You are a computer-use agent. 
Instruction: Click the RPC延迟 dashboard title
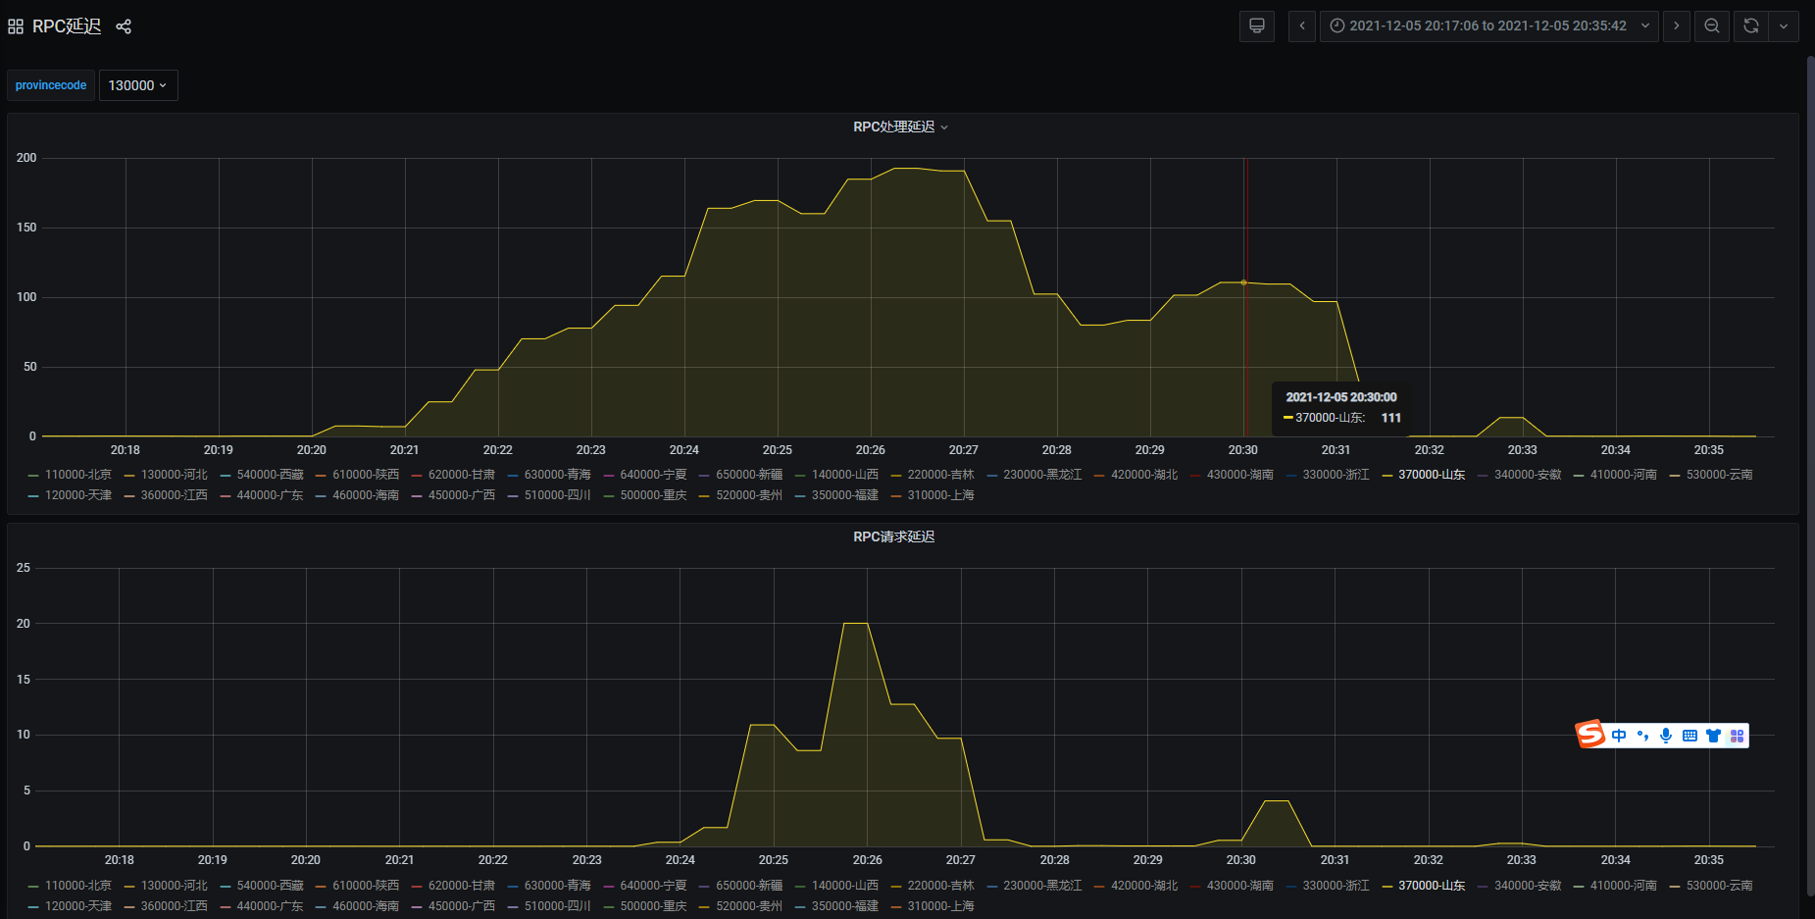(x=67, y=26)
